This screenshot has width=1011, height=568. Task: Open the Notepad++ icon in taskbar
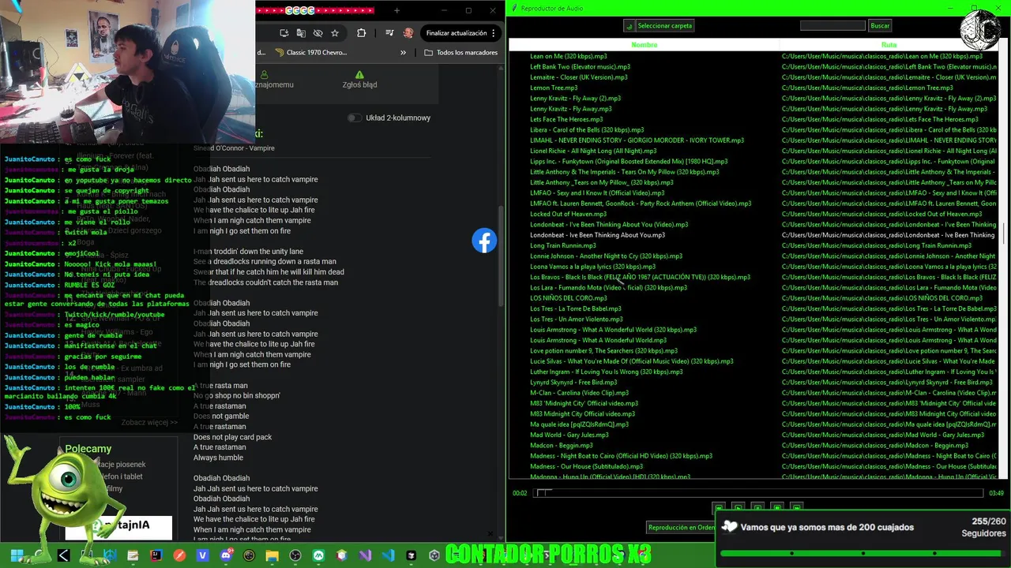[133, 555]
